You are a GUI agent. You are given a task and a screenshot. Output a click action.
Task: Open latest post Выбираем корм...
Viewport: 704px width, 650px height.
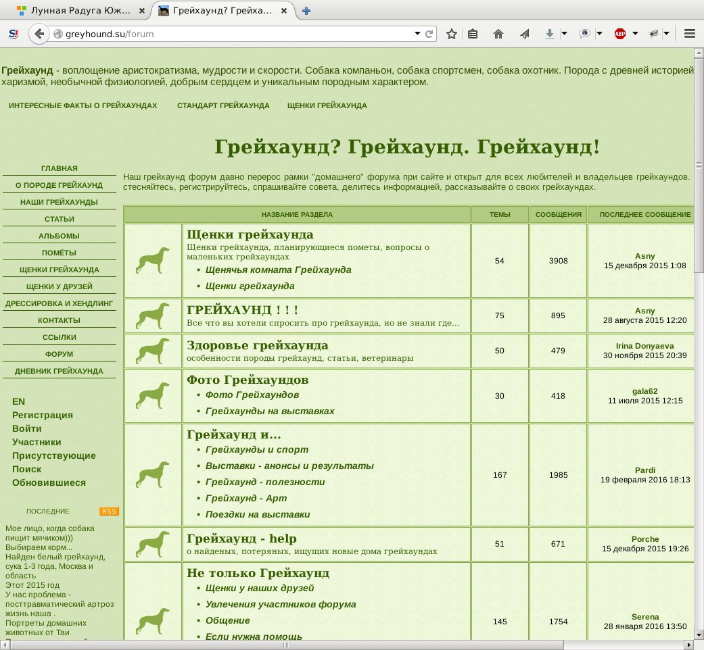pyautogui.click(x=39, y=547)
